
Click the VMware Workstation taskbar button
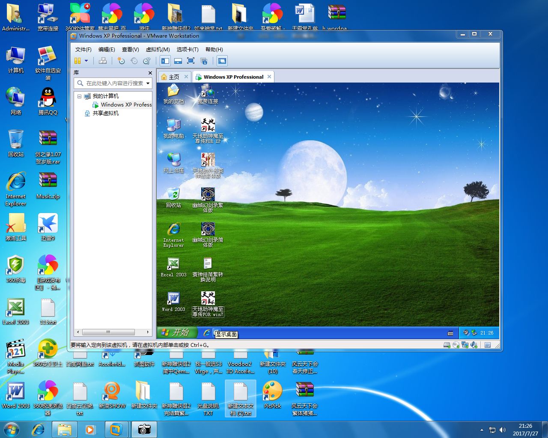tap(116, 429)
